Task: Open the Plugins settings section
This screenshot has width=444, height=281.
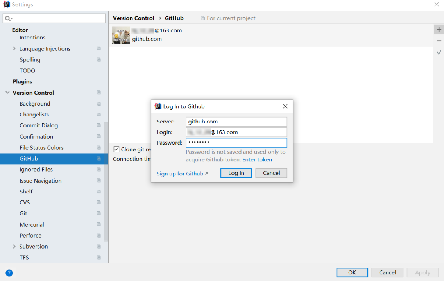Action: click(22, 82)
